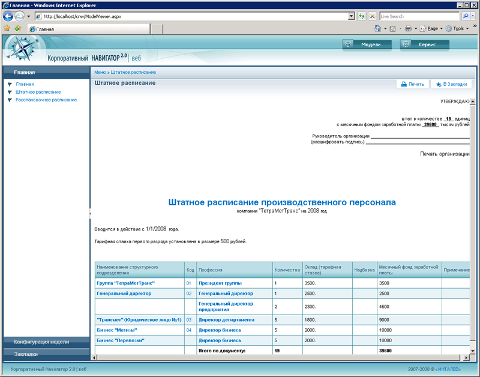Expand the address bar history dropdown
480x377 pixels.
(351, 17)
